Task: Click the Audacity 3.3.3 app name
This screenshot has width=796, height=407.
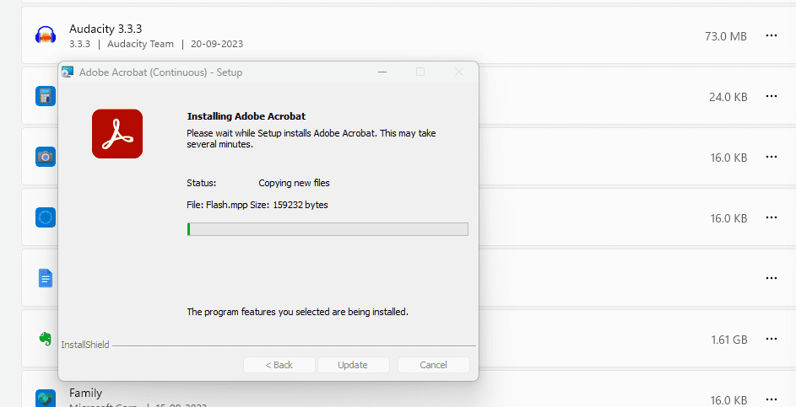Action: pyautogui.click(x=106, y=29)
